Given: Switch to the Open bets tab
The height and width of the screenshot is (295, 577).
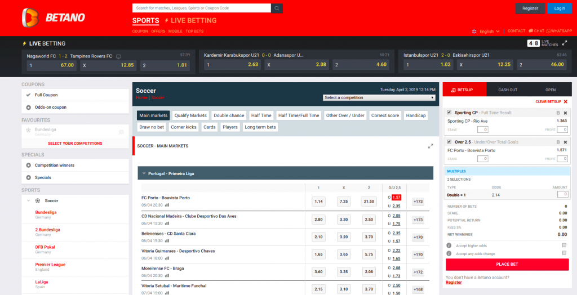Looking at the screenshot, I should tap(551, 90).
